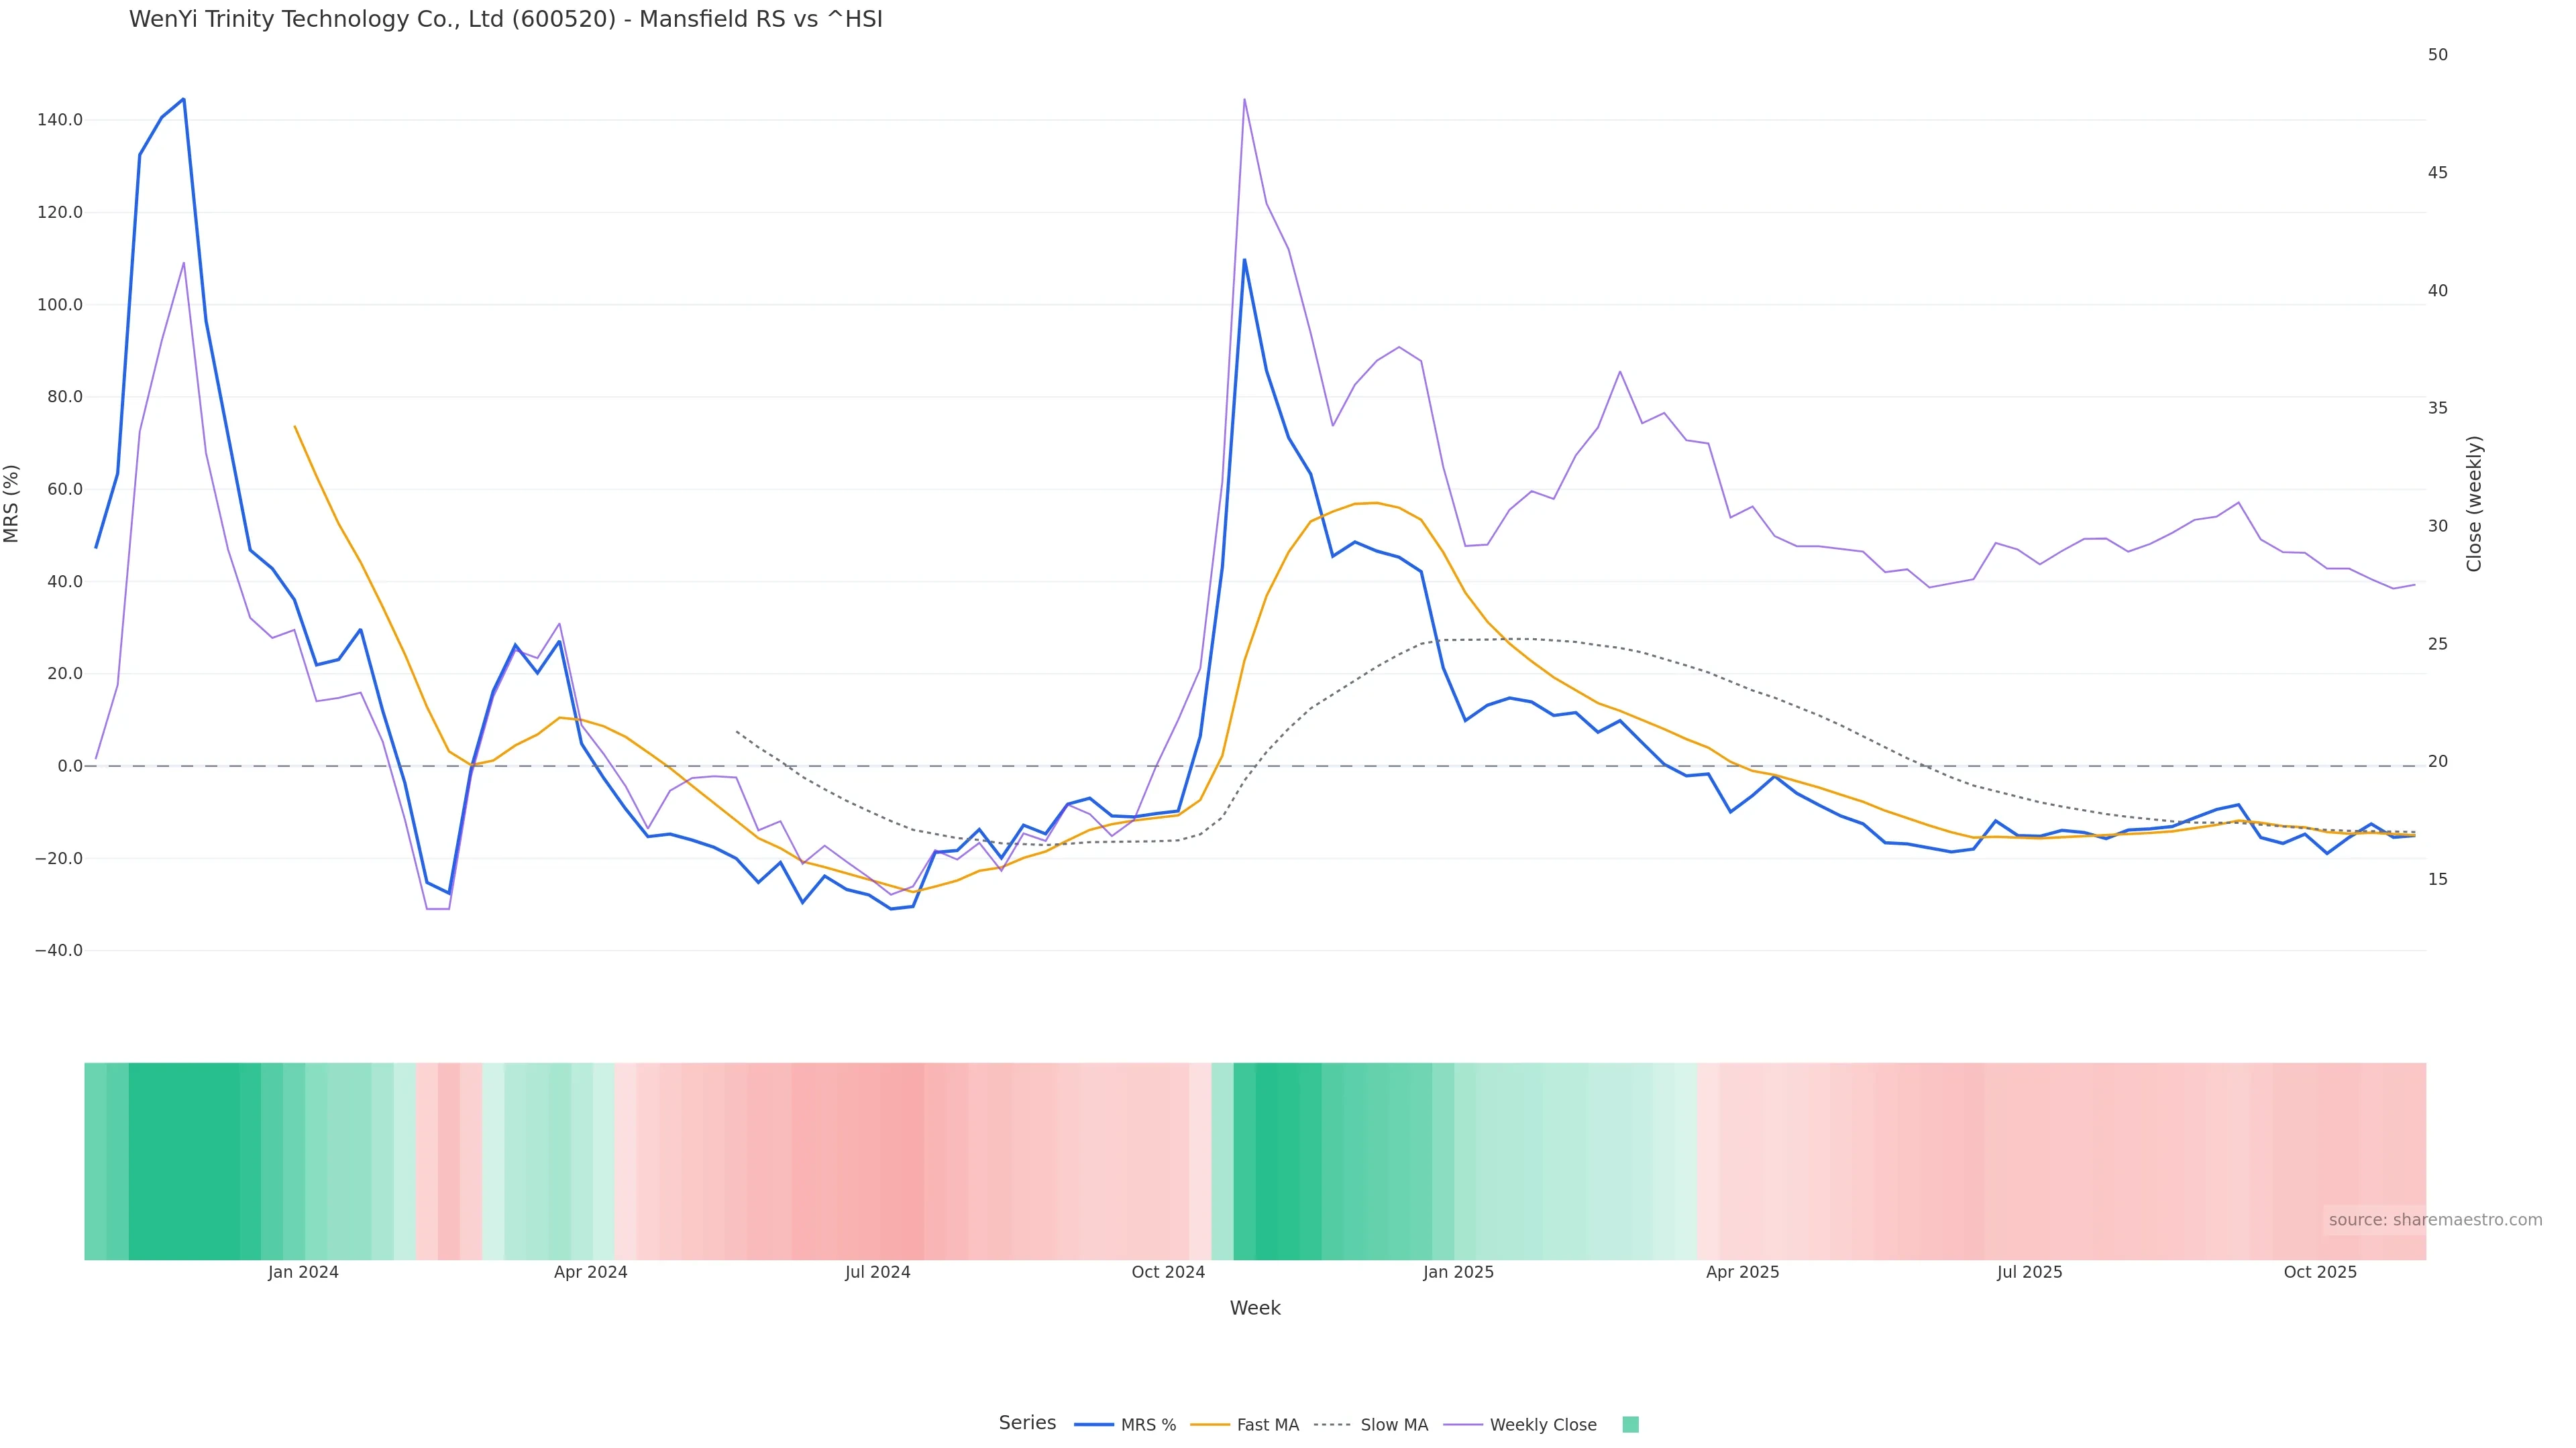This screenshot has height=1448, width=2576.
Task: Click the Series legend heading
Action: click(1027, 1423)
